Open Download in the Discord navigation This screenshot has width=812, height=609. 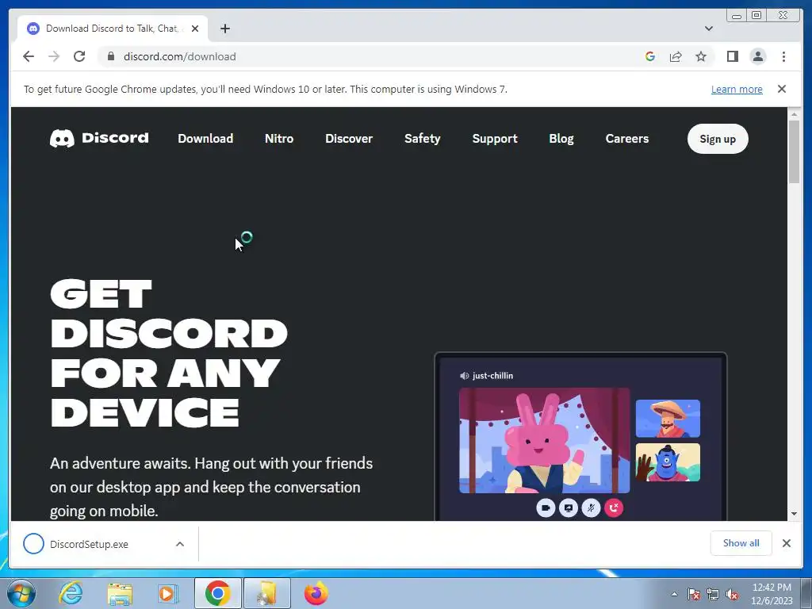205,138
